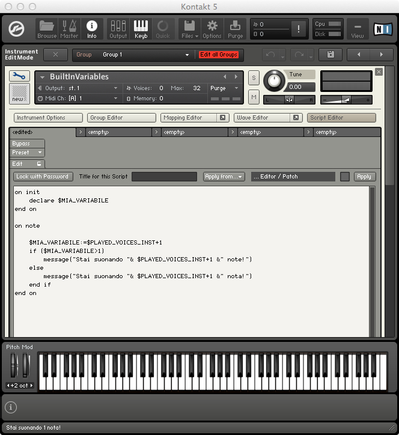Open the Group 1 dropdown
Screen dimensions: 399x435
coord(144,55)
